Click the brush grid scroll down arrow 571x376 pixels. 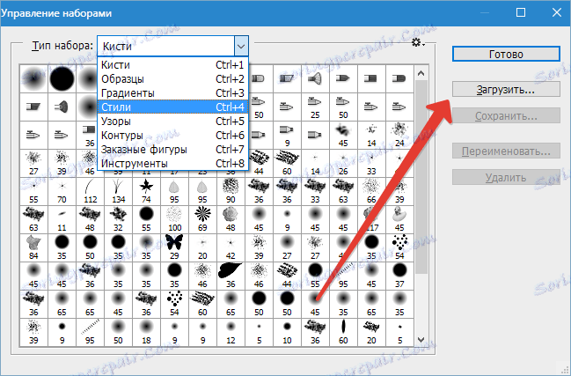coord(421,340)
